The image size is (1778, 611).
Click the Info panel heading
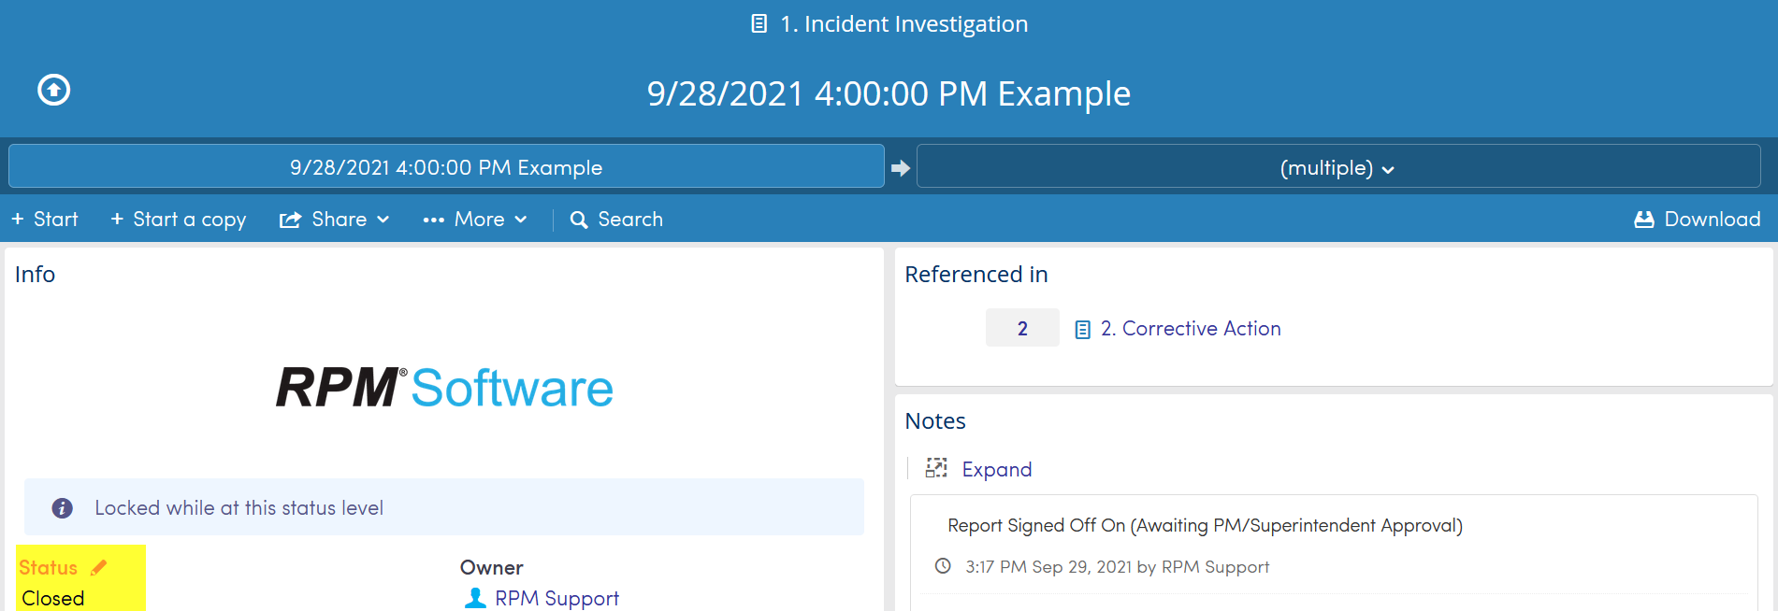pos(35,275)
